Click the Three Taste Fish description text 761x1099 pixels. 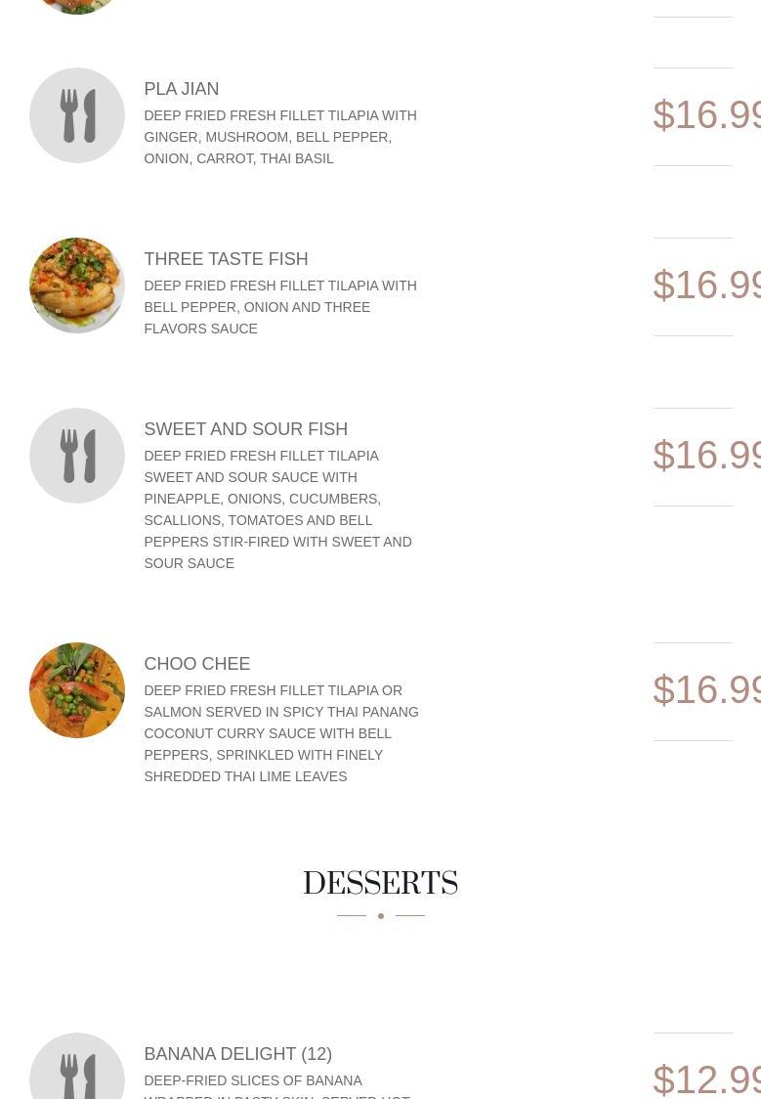click(280, 307)
